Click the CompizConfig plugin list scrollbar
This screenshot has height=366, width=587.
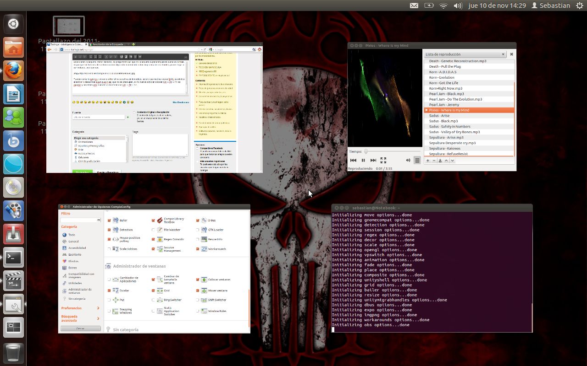[x=249, y=307]
